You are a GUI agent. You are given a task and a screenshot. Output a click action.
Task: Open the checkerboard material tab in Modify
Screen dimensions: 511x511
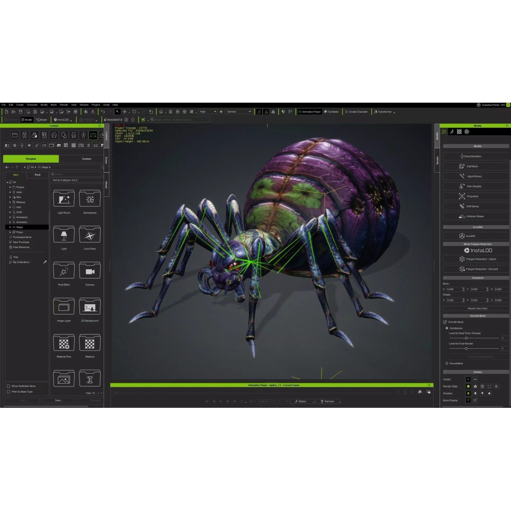click(x=459, y=132)
